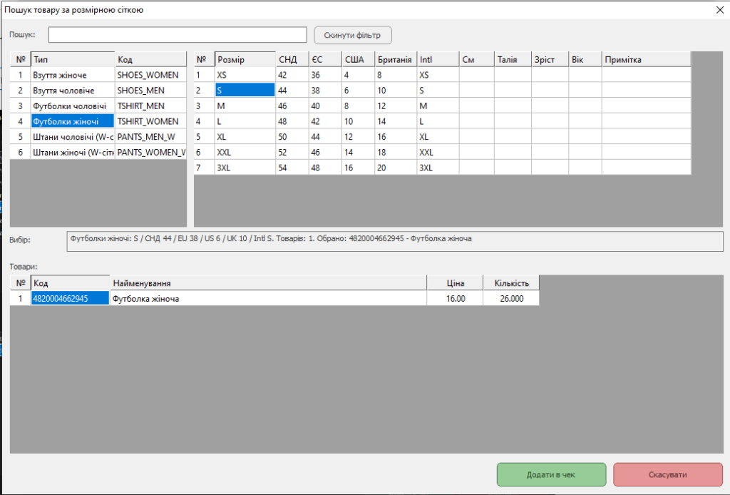This screenshot has width=730, height=495.
Task: Choose Футболки чоловічі in type list
Action: coord(72,106)
